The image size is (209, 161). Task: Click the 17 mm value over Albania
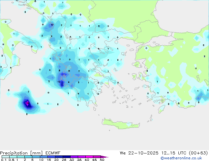tap(52, 25)
